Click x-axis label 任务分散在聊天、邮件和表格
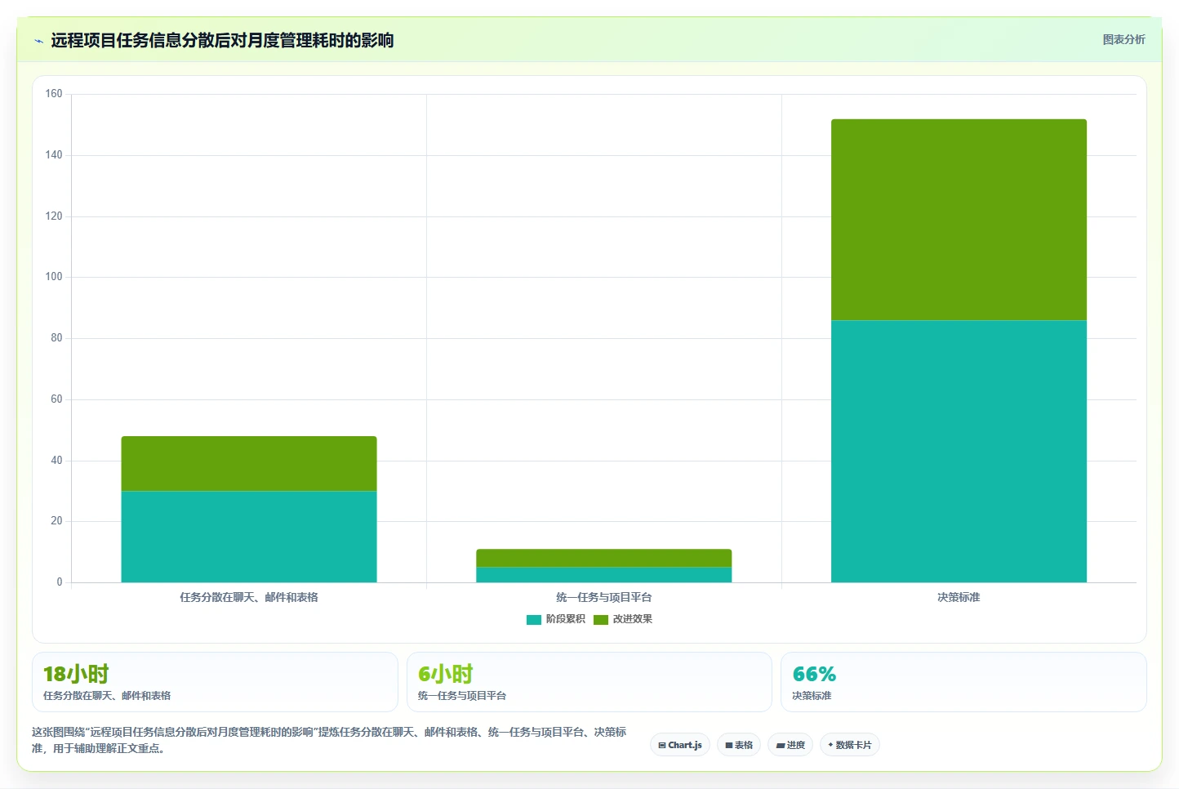The height and width of the screenshot is (789, 1179). (x=249, y=598)
